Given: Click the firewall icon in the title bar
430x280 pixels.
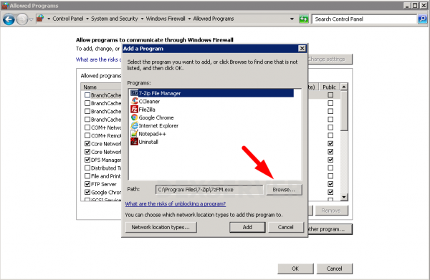Looking at the screenshot, I should pos(5,6).
